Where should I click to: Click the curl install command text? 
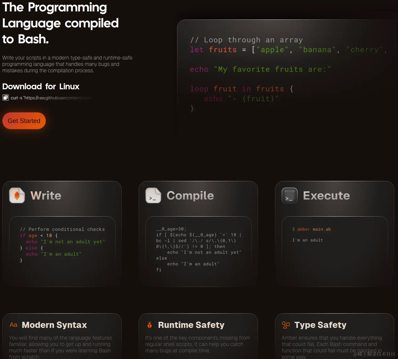[x=51, y=98]
